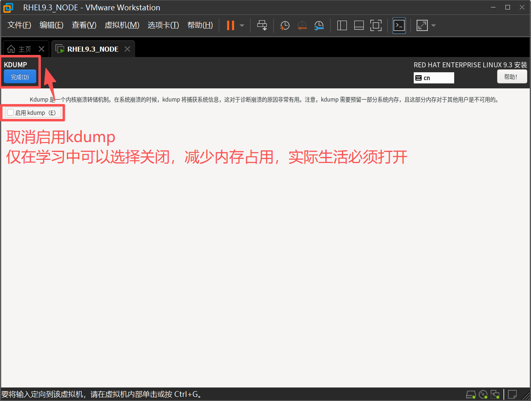Click the cn keyboard layout indicator
Image resolution: width=531 pixels, height=401 pixels.
(x=434, y=78)
